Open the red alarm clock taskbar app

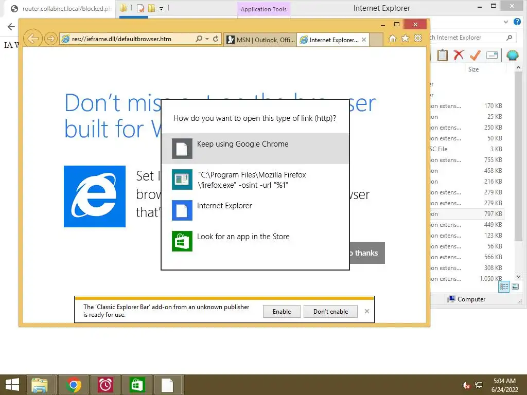click(105, 385)
